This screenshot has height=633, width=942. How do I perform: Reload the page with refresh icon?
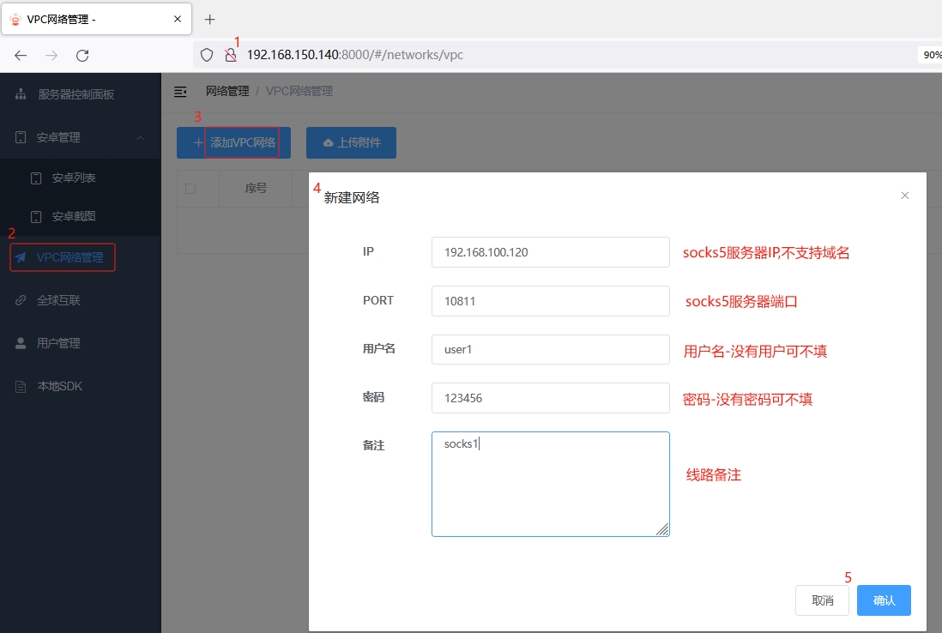click(82, 55)
